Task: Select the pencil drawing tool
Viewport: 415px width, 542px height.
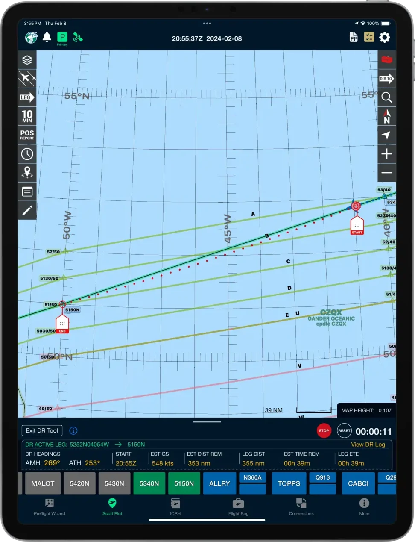Action: pos(27,210)
